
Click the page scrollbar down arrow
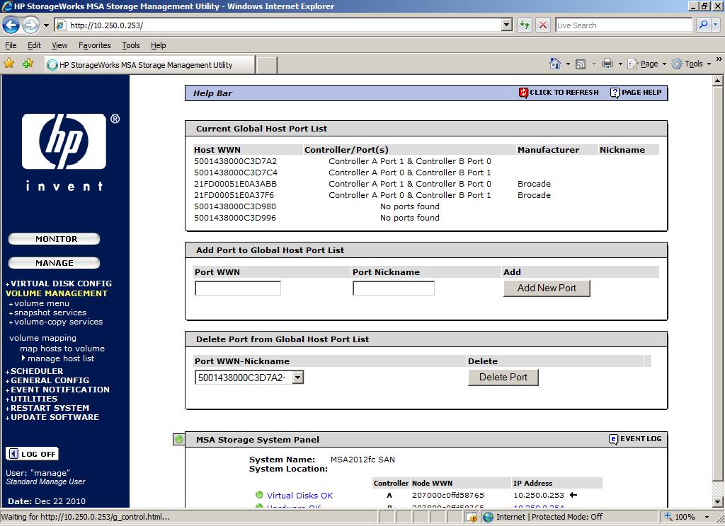(718, 501)
